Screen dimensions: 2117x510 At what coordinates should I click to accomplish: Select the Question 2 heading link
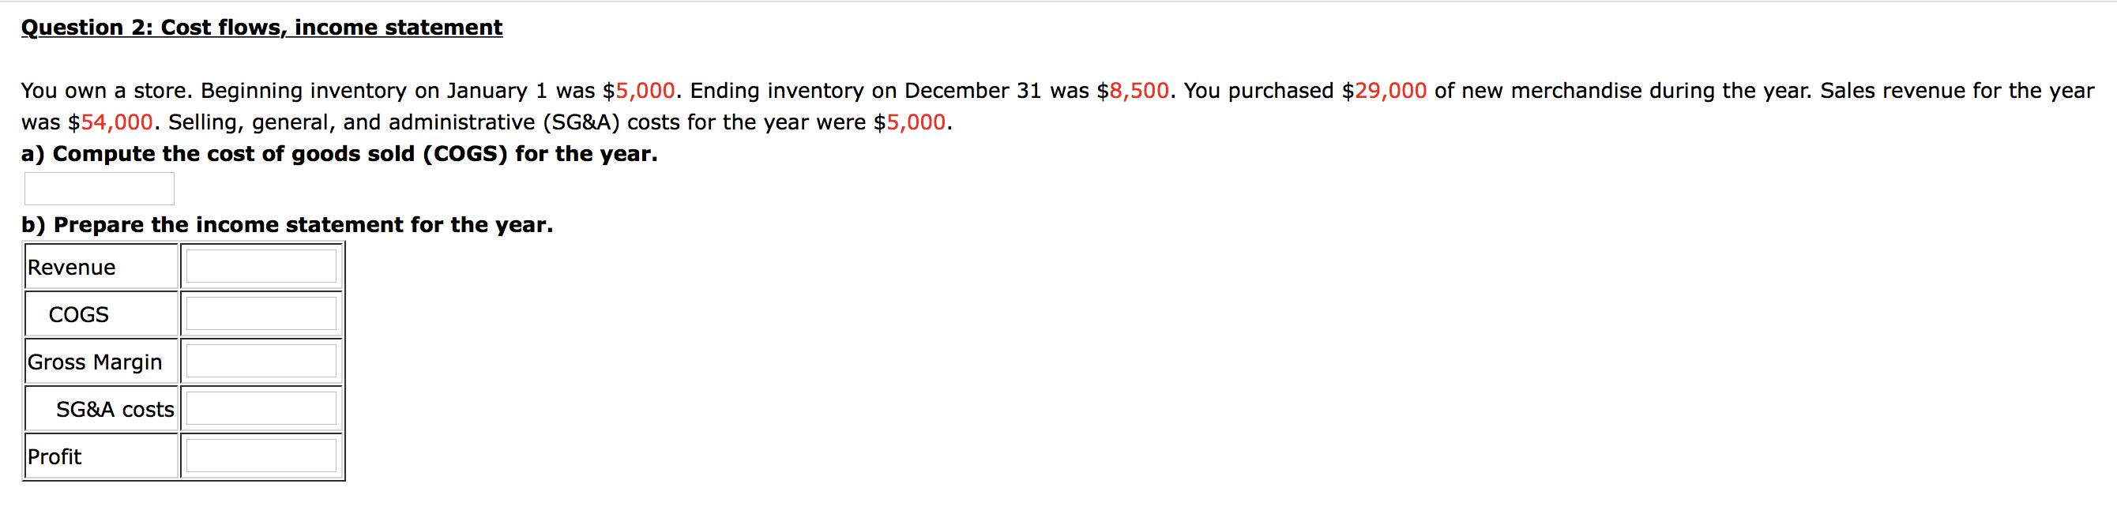tap(261, 27)
